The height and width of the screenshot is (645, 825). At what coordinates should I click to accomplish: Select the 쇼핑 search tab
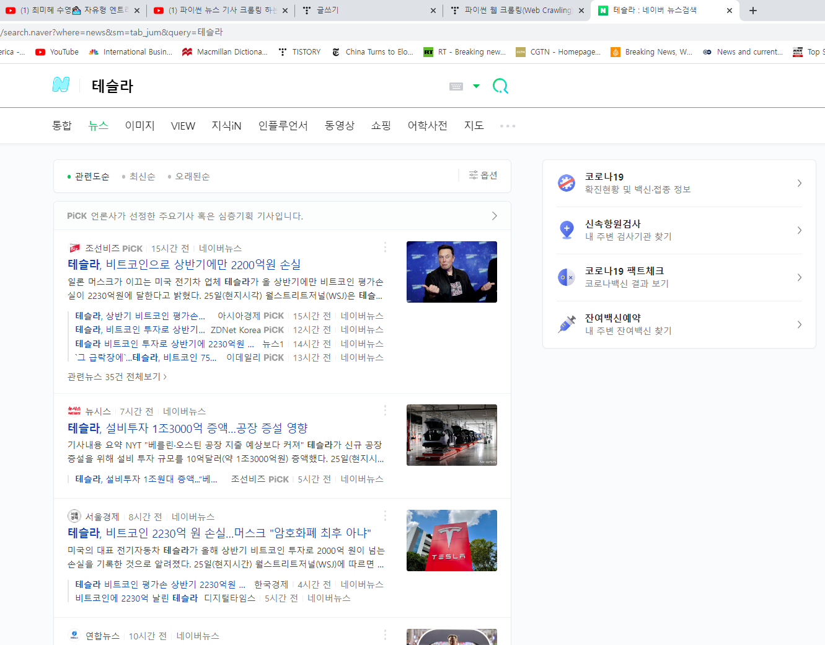[x=381, y=126]
